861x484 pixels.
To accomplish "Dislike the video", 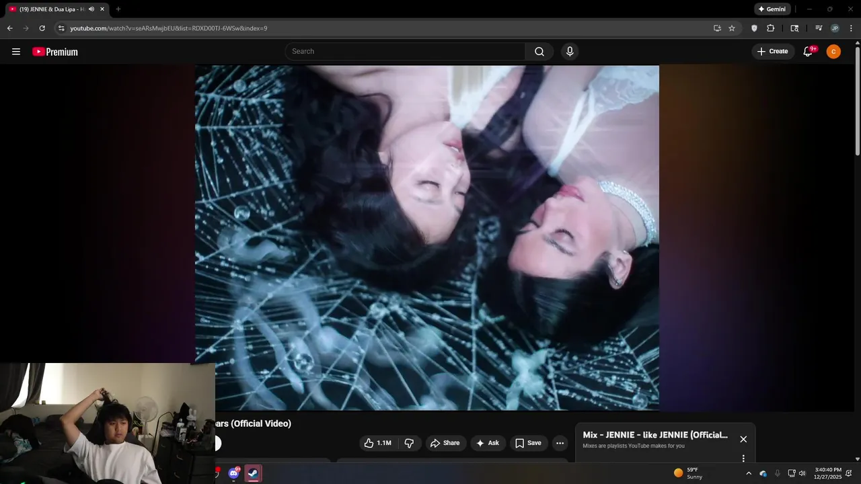I will coord(409,443).
